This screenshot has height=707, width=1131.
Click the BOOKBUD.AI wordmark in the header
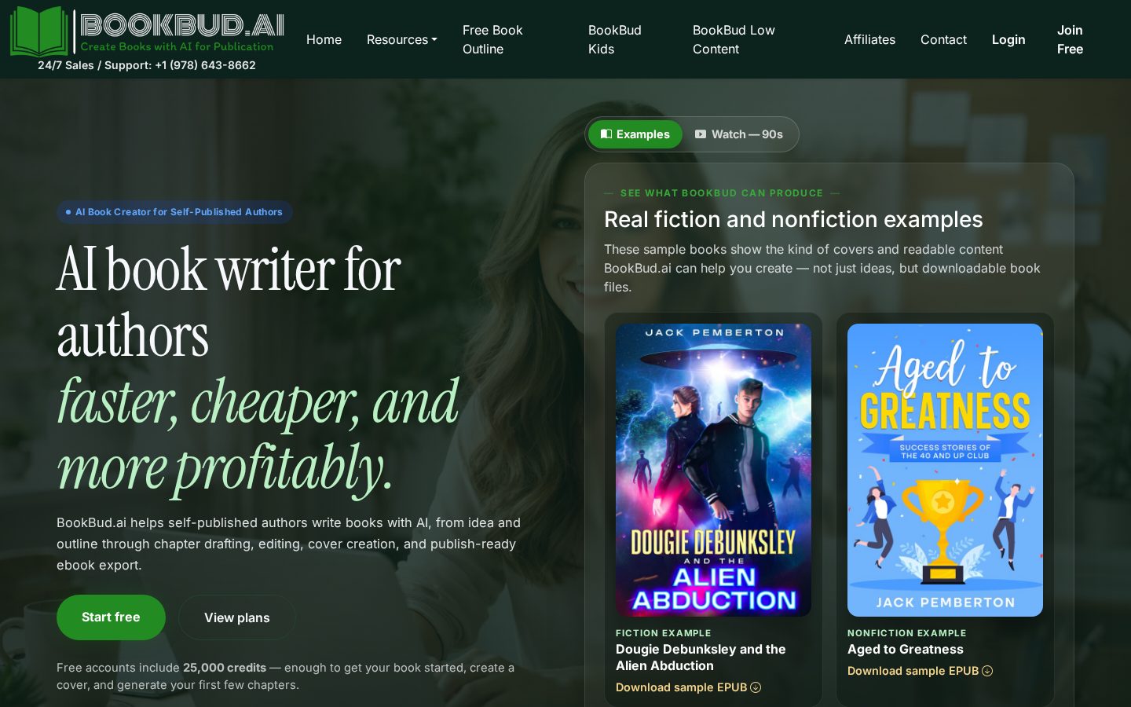pos(181,25)
